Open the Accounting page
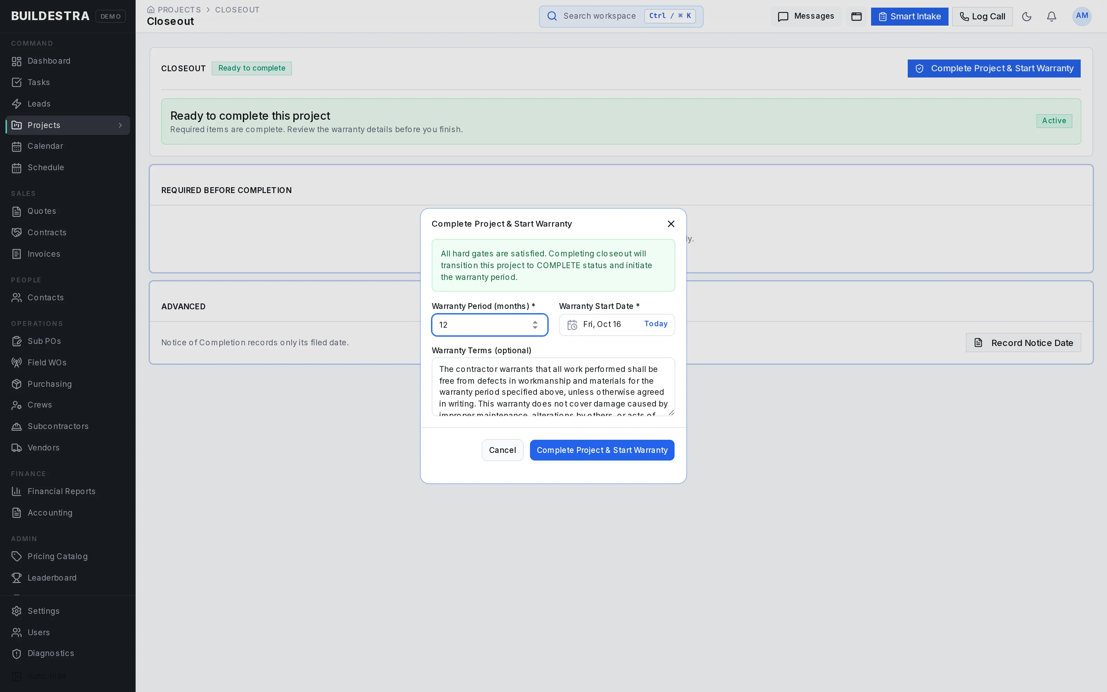 point(68,513)
